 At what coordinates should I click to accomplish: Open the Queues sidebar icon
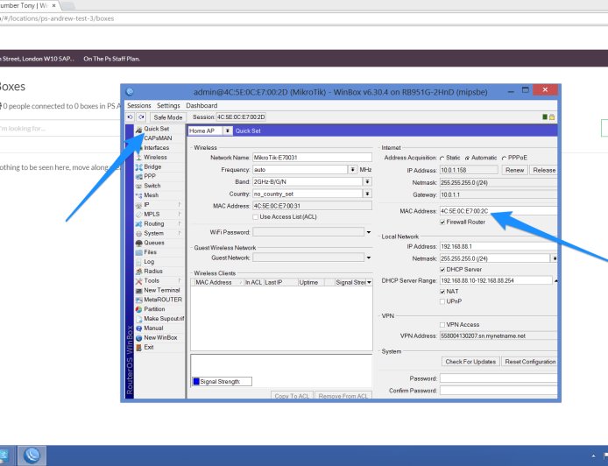click(x=138, y=244)
